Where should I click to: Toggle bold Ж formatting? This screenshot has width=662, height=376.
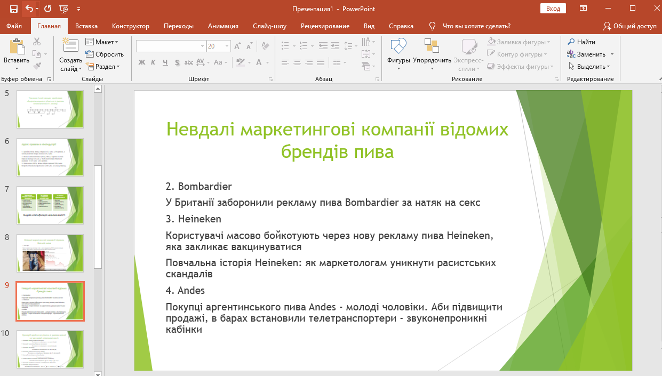coord(142,62)
